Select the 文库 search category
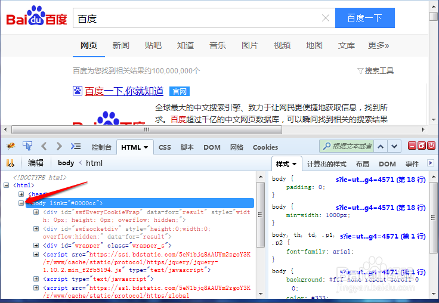 pyautogui.click(x=347, y=45)
